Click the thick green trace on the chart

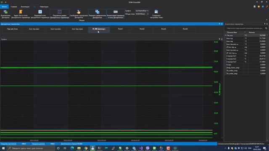coord(106,68)
